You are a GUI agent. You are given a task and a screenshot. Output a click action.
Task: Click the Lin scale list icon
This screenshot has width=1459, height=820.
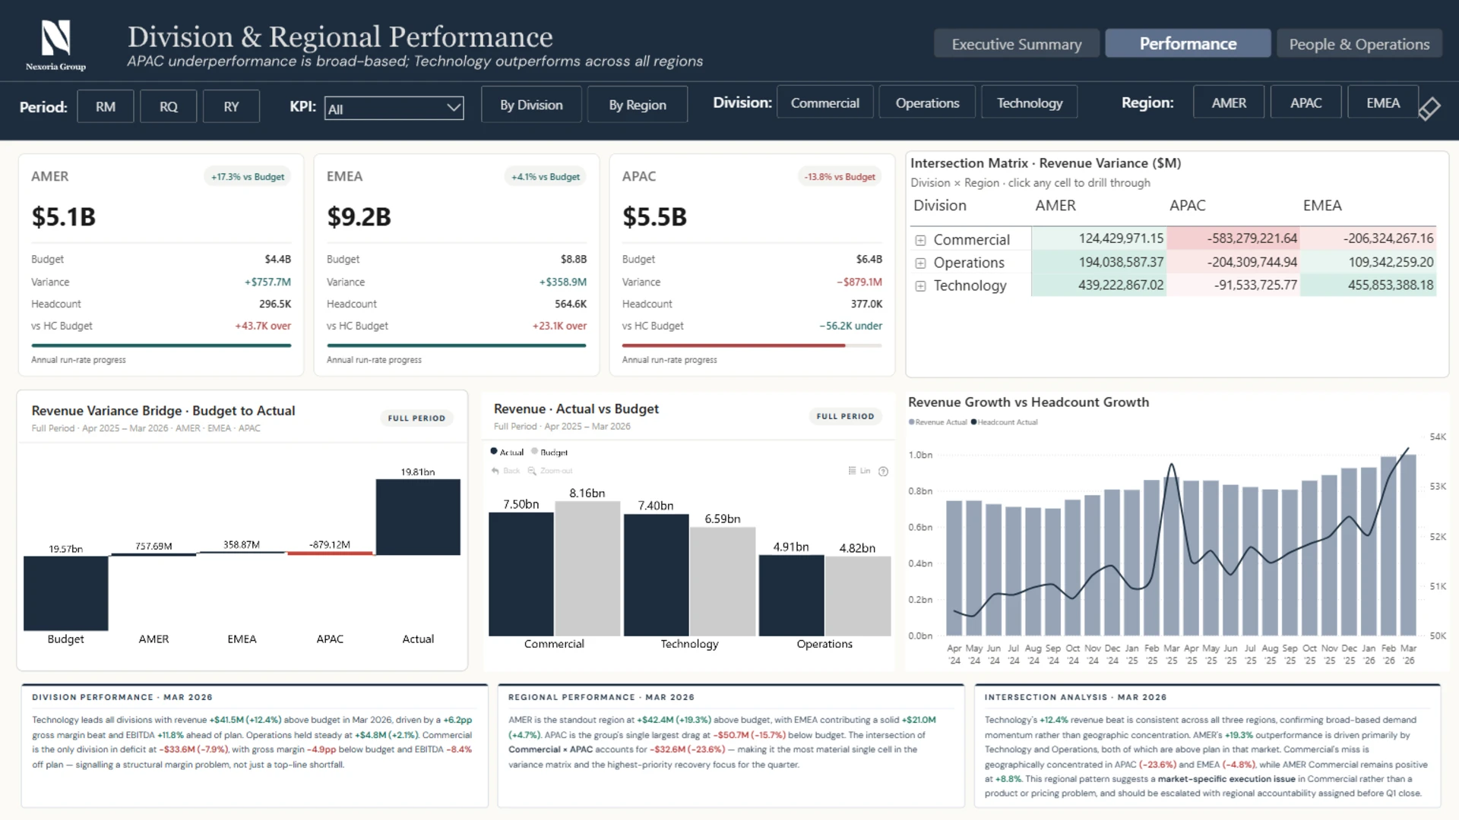852,471
